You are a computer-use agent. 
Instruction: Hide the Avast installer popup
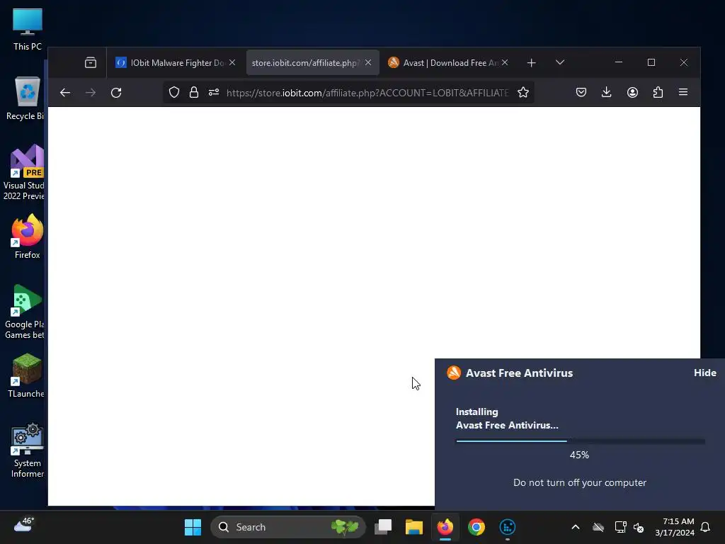coord(704,373)
